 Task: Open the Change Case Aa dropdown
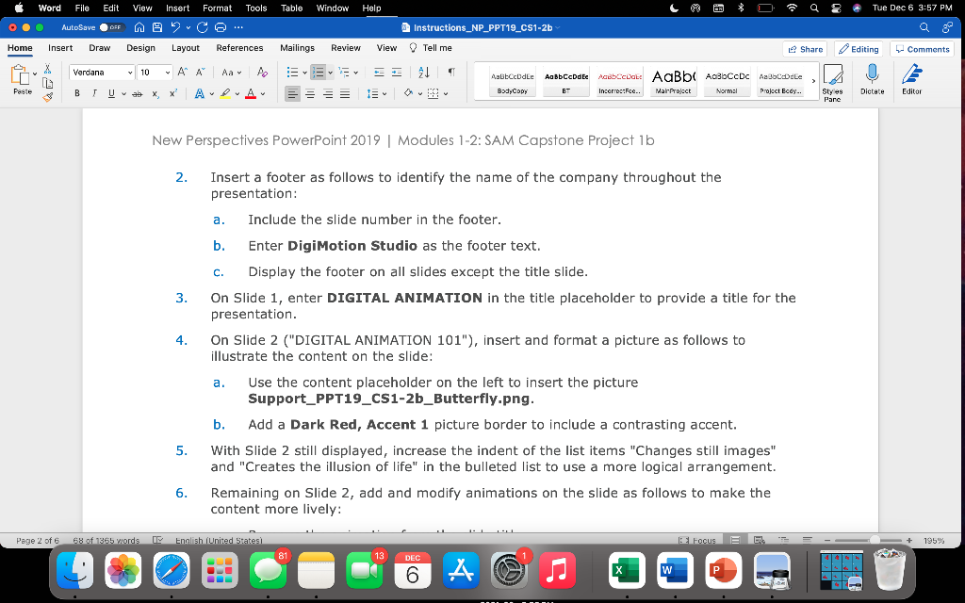pos(232,73)
